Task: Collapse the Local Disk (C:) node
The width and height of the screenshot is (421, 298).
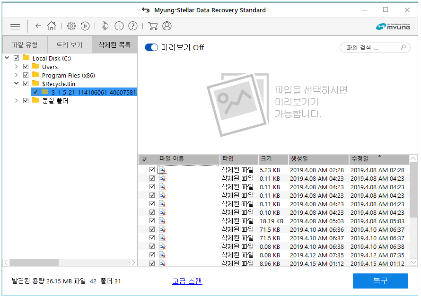Action: 7,58
